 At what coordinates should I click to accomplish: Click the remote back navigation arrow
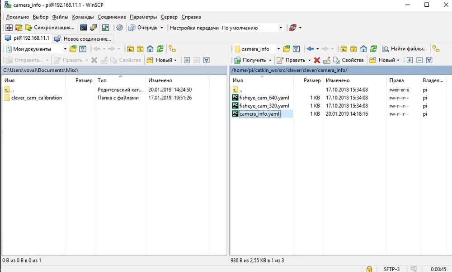[310, 49]
